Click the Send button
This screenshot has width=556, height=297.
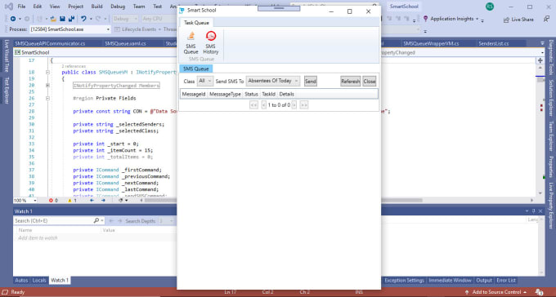click(310, 82)
